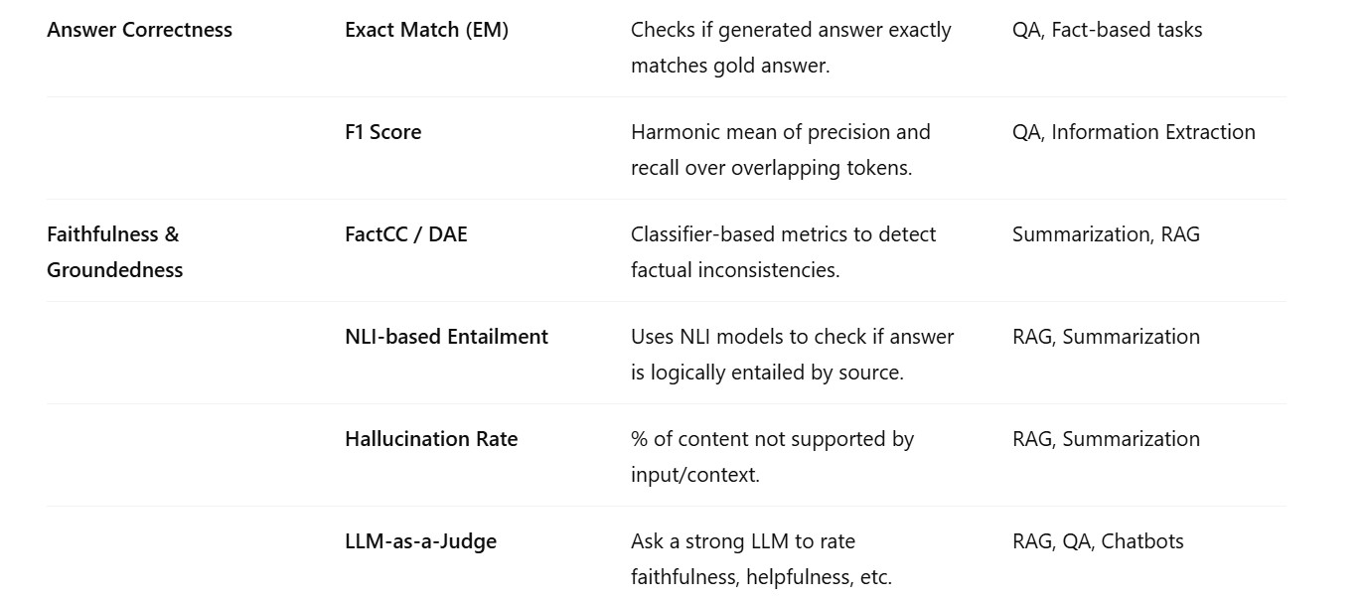Click the 'QA, Information Extraction' cell

(x=1134, y=132)
